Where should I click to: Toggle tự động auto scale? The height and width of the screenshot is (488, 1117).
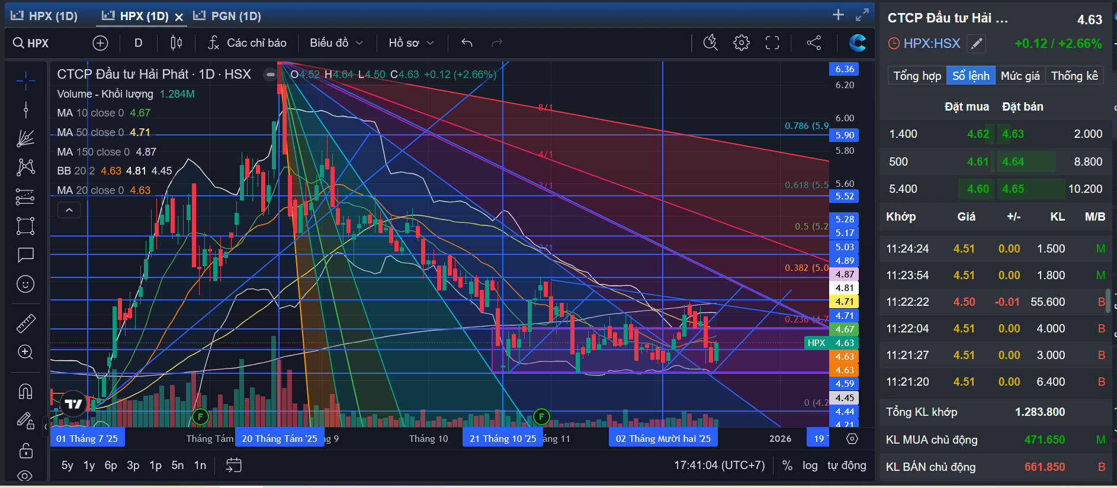pyautogui.click(x=846, y=466)
